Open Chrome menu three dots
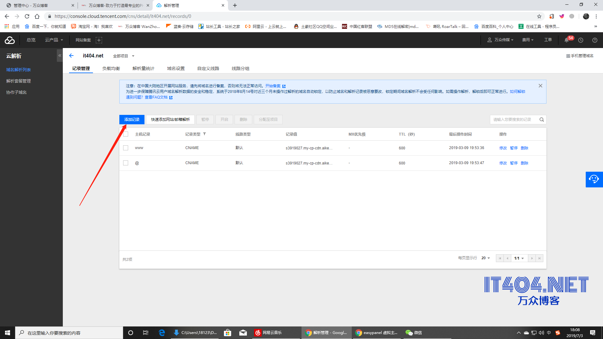 (x=596, y=16)
